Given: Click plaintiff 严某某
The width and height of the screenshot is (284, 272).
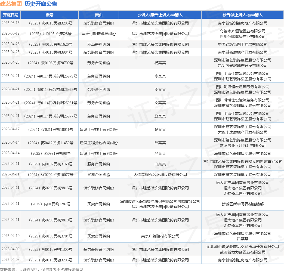Looking at the screenshot, I should point(160,153).
